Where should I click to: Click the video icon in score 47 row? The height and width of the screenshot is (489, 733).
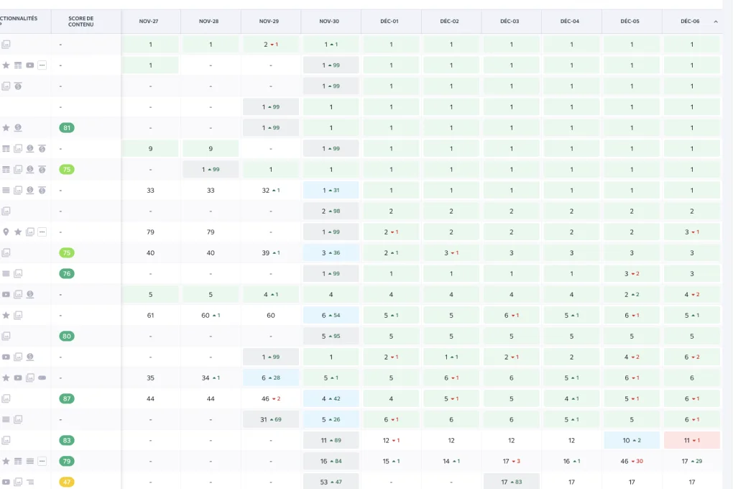point(6,483)
